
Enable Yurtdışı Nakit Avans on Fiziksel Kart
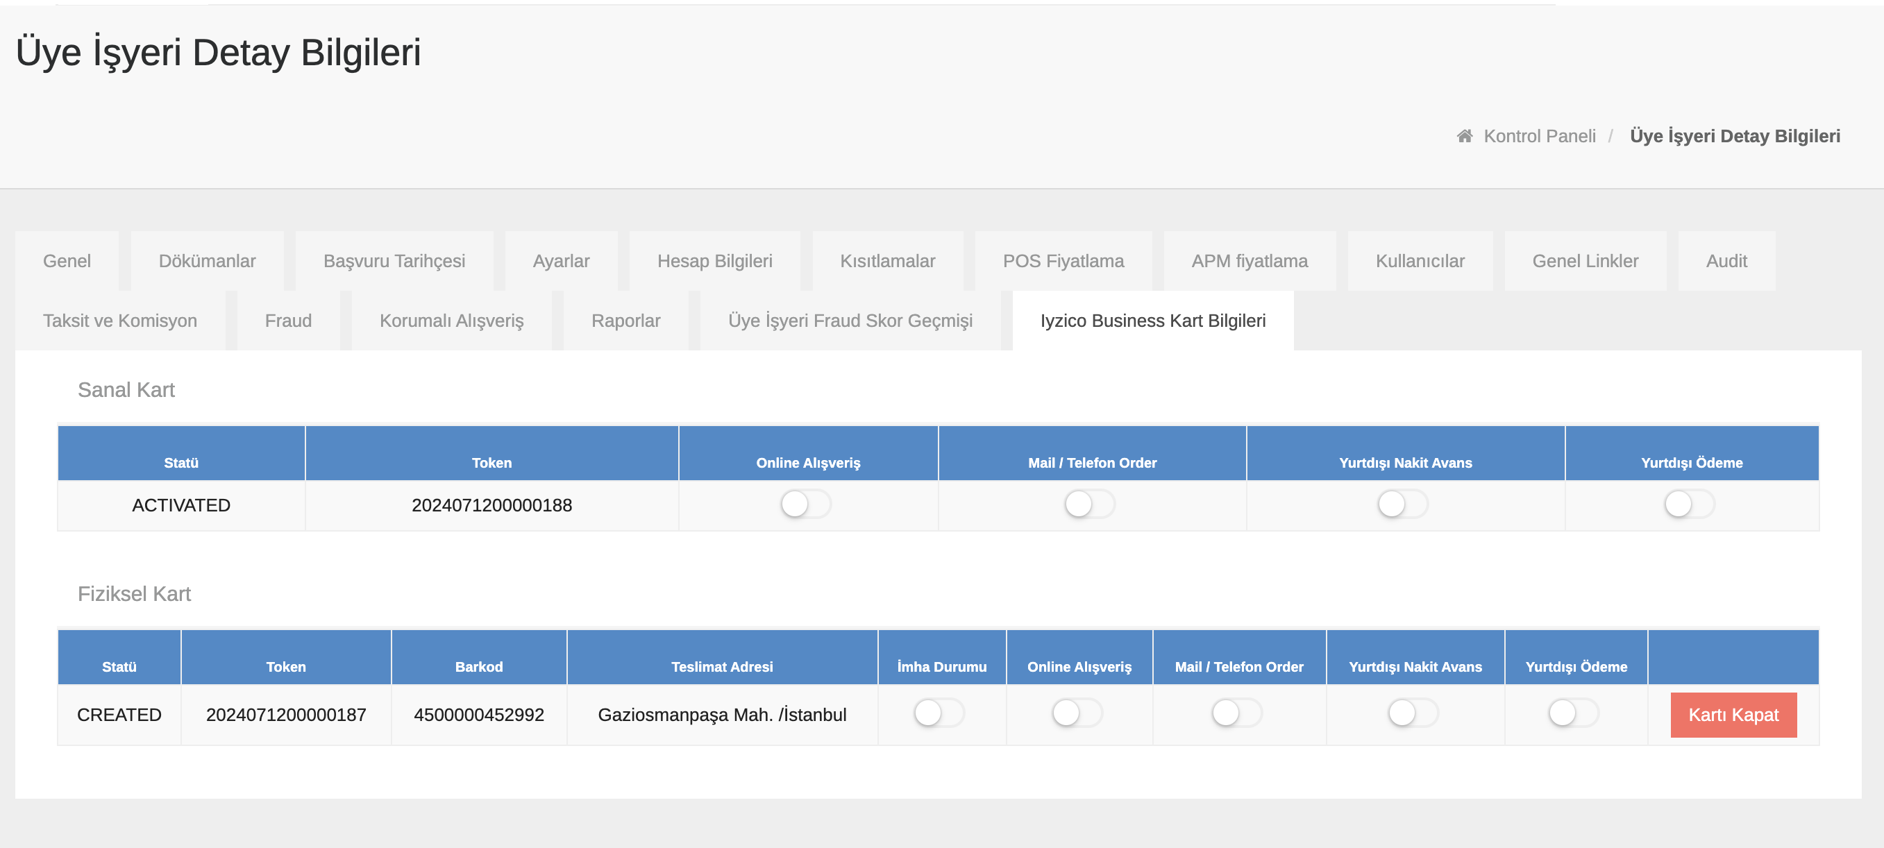click(x=1412, y=713)
